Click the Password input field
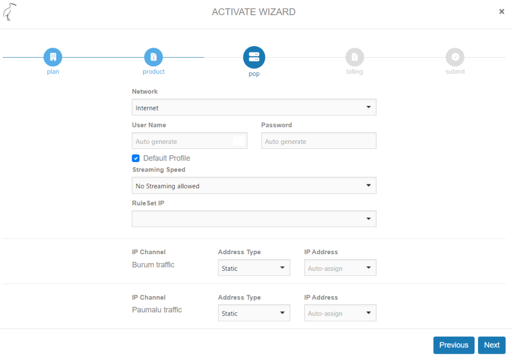The width and height of the screenshot is (512, 359). (319, 141)
